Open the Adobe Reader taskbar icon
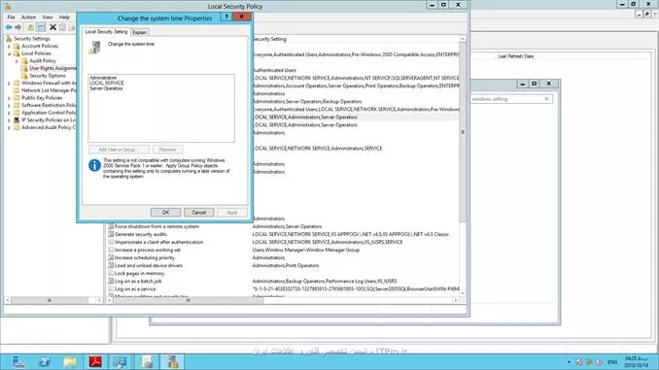This screenshot has height=370, width=659. pyautogui.click(x=95, y=361)
